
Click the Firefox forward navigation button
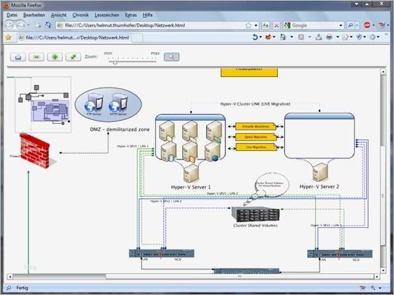point(20,25)
